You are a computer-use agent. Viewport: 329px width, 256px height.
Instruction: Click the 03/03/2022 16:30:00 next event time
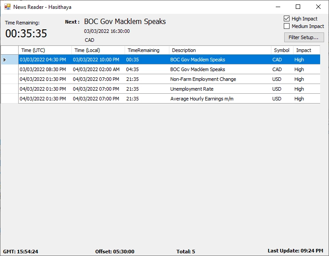pos(107,31)
